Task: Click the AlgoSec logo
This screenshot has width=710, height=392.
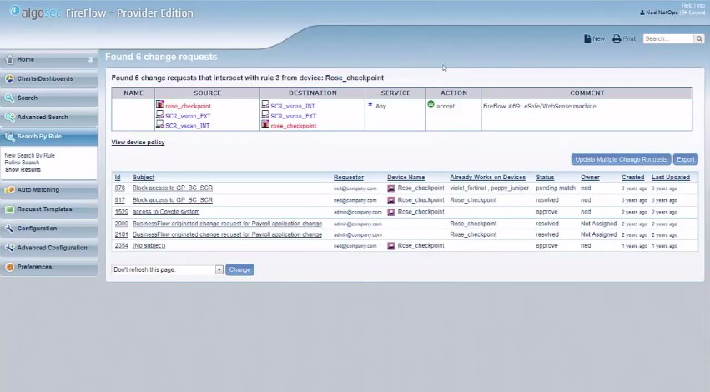Action: [35, 13]
